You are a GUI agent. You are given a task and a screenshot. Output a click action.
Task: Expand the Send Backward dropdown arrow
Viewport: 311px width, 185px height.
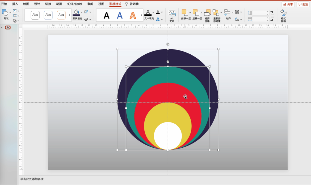click(201, 13)
